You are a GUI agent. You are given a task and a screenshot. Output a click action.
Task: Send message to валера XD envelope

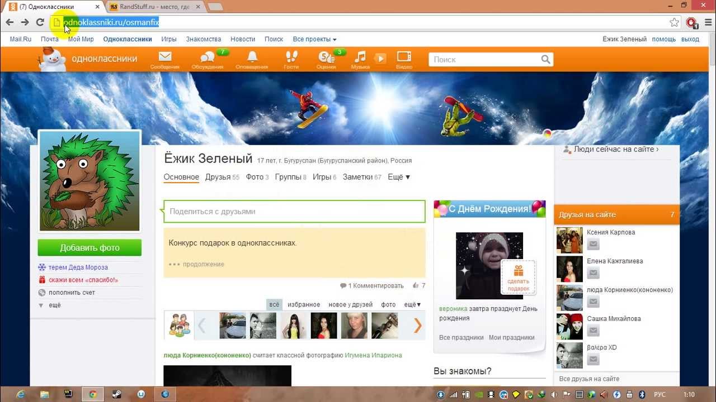(593, 360)
